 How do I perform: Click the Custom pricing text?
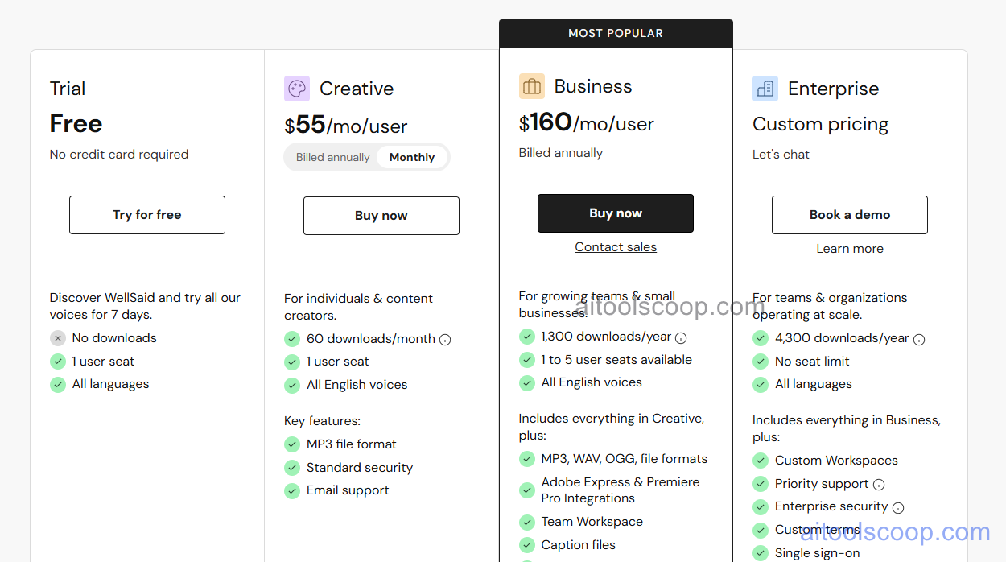[821, 125]
